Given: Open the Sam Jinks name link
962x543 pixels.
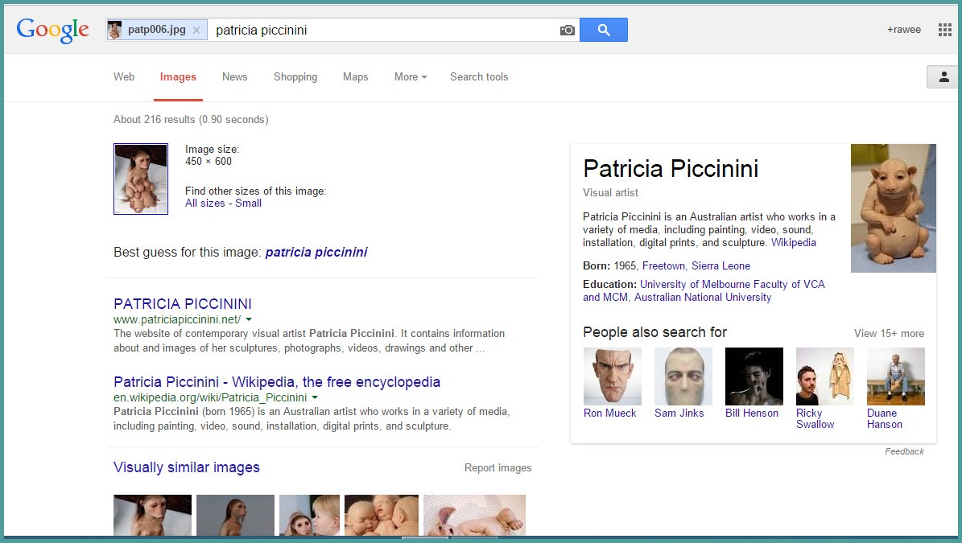Looking at the screenshot, I should pyautogui.click(x=679, y=413).
